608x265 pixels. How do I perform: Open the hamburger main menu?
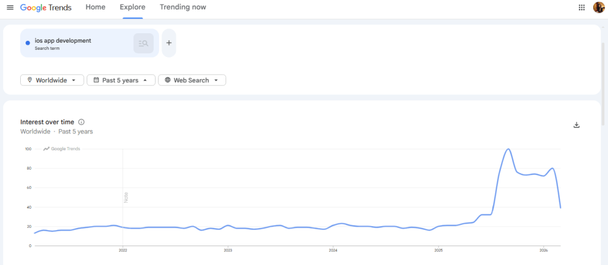pyautogui.click(x=9, y=7)
